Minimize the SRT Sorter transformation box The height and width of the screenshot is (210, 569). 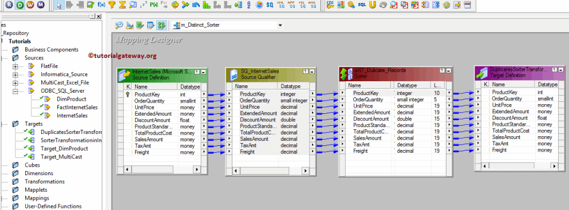pos(449,70)
